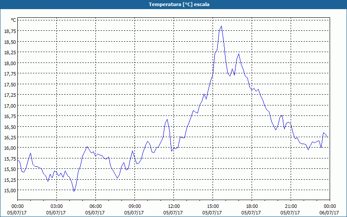The image size is (347, 217).
Task: Click the 00:00 label at axis start
Action: (18, 207)
